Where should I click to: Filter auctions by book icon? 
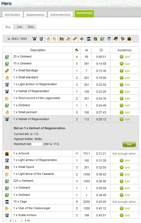(x=116, y=39)
